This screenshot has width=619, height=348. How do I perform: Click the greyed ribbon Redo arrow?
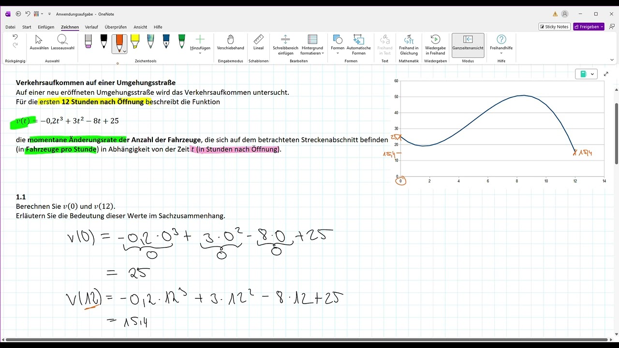pyautogui.click(x=15, y=45)
